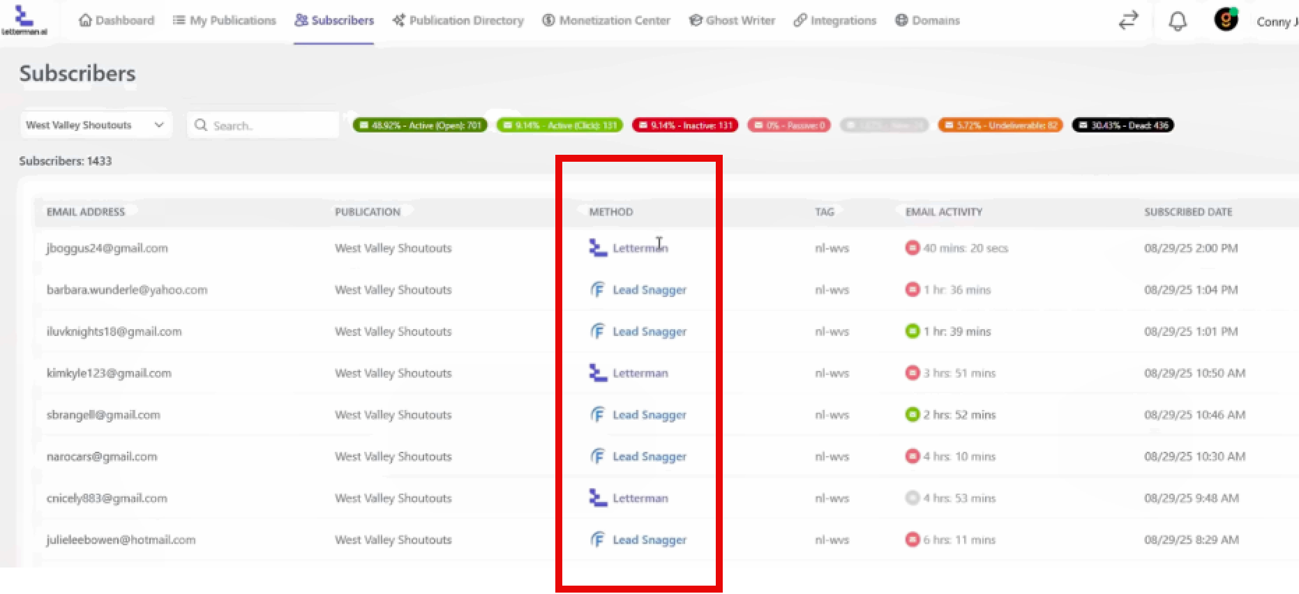This screenshot has height=594, width=1299.
Task: Open Domains page
Action: click(927, 20)
